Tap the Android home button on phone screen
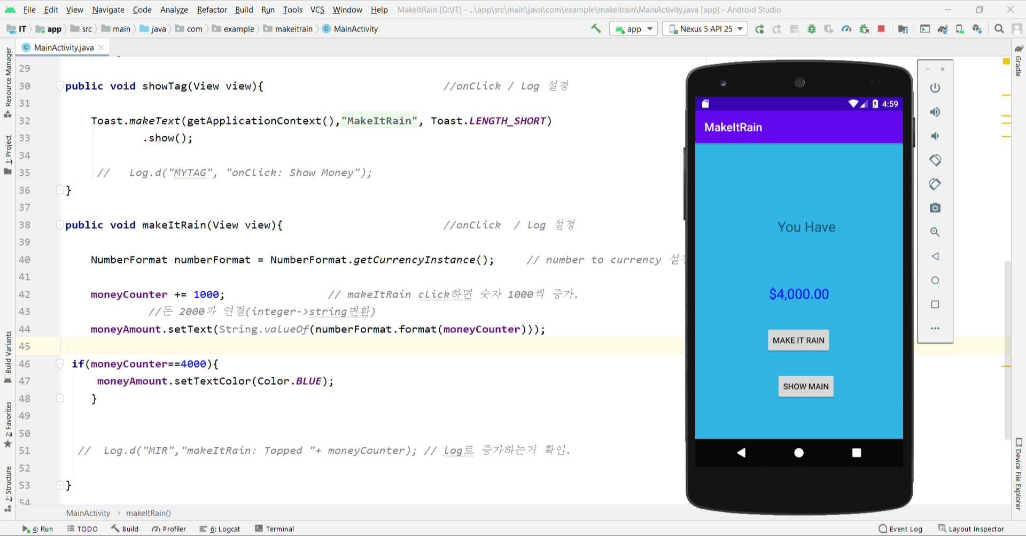Viewport: 1026px width, 536px height. pos(799,453)
